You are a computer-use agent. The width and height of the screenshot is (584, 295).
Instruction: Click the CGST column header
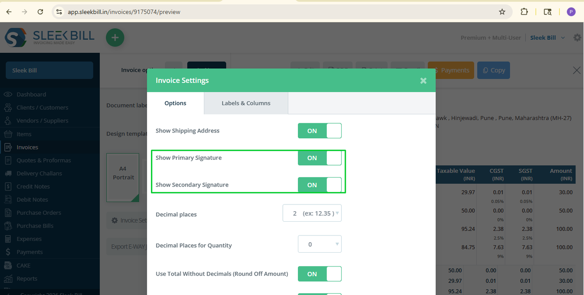click(496, 174)
